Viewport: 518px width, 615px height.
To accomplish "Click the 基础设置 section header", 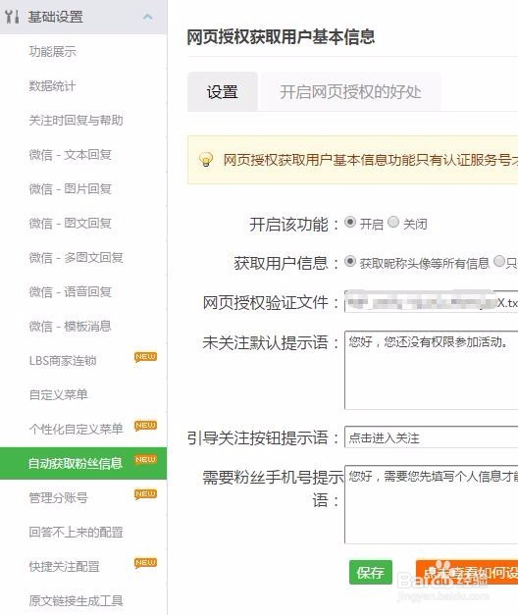I will [83, 17].
